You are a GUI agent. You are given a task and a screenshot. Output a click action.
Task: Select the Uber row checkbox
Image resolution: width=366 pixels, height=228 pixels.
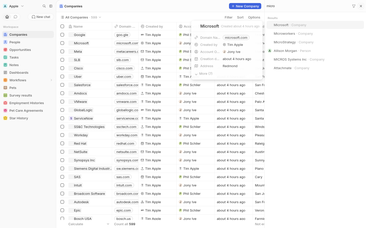click(62, 77)
